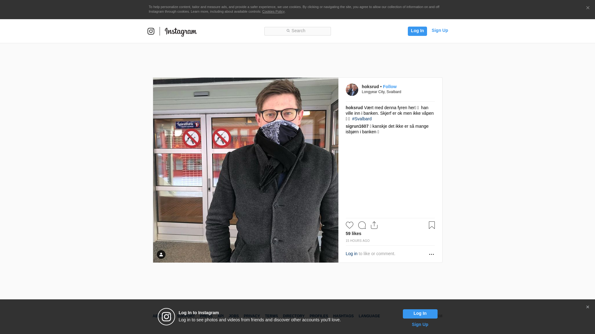Click the Search input field

[x=297, y=31]
